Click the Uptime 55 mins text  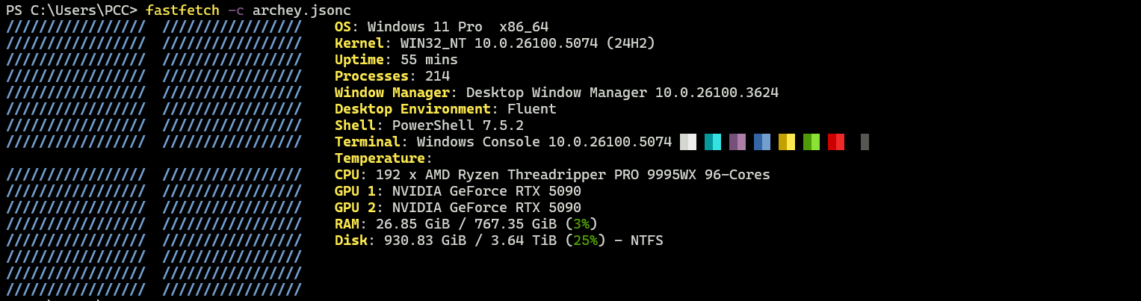pos(396,60)
